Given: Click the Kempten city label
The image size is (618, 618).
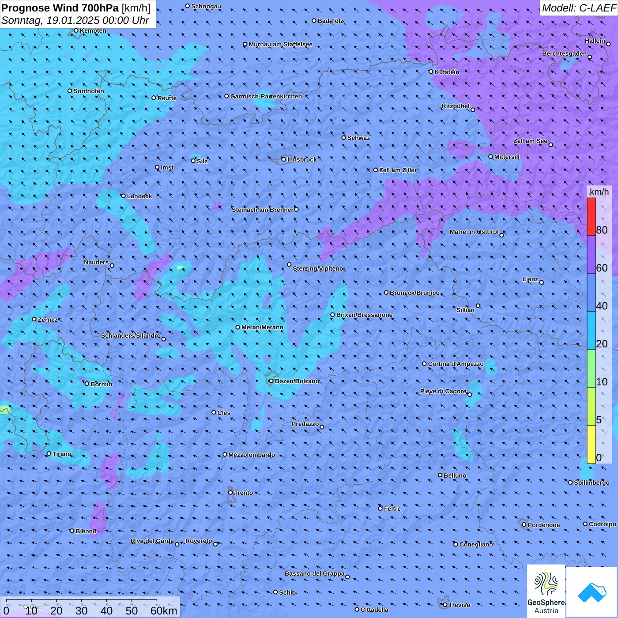Looking at the screenshot, I should (93, 30).
